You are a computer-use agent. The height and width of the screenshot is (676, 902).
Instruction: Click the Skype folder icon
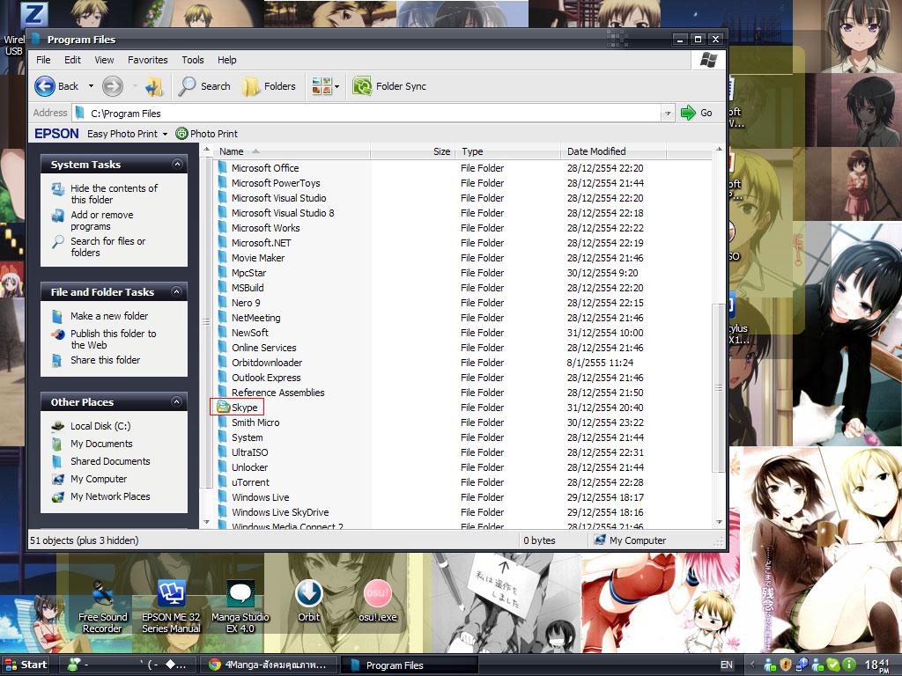click(x=223, y=407)
